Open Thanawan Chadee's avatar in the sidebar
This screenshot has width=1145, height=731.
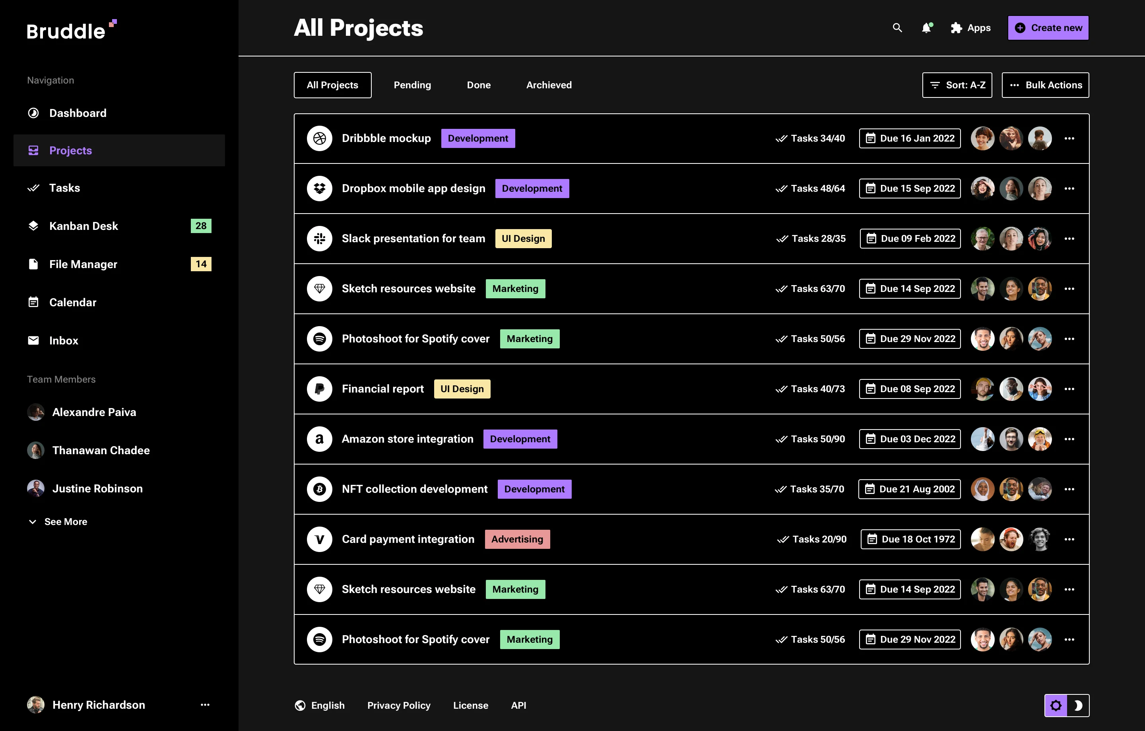35,450
